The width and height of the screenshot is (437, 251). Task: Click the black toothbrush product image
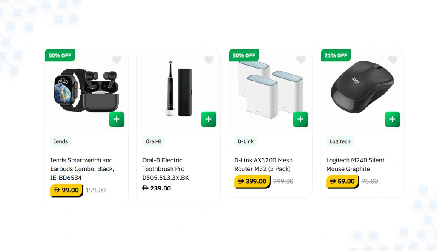(x=178, y=89)
